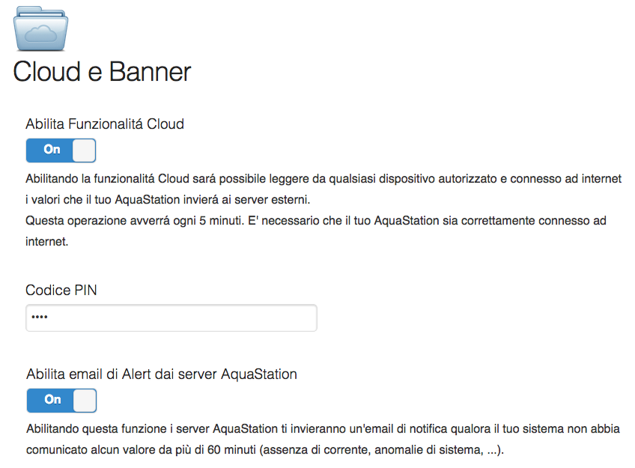Click the white handle of the Alert email toggle
This screenshot has width=635, height=468.
[85, 401]
